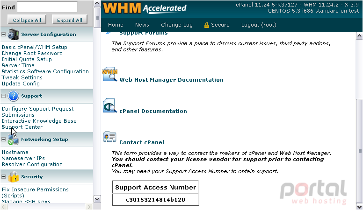This screenshot has width=363, height=210.
Task: Click the Support Access Number header cell
Action: point(156,187)
